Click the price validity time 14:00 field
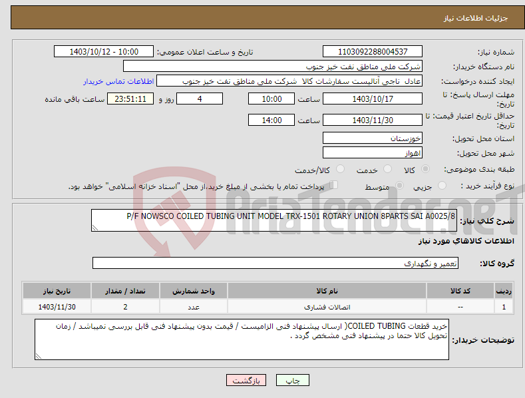This screenshot has height=398, width=525. click(271, 120)
